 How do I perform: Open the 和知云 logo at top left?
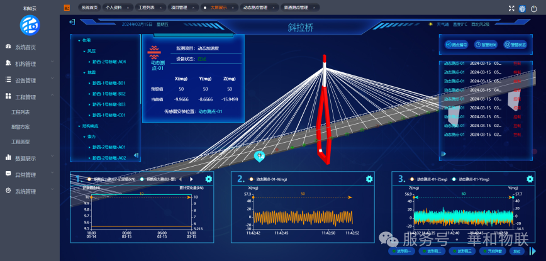point(30,25)
